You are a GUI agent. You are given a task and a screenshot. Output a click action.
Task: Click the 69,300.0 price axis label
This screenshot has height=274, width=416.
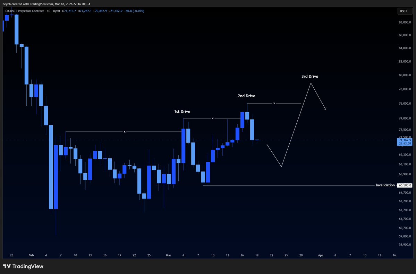tap(405, 154)
